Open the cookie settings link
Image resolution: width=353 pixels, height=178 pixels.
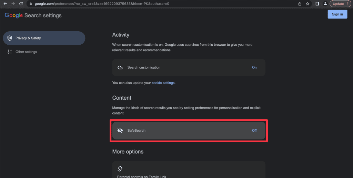coord(163,83)
